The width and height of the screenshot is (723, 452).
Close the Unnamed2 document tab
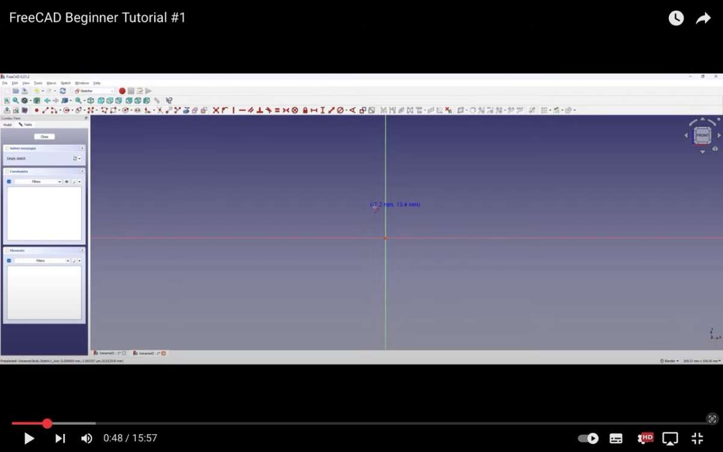(163, 353)
